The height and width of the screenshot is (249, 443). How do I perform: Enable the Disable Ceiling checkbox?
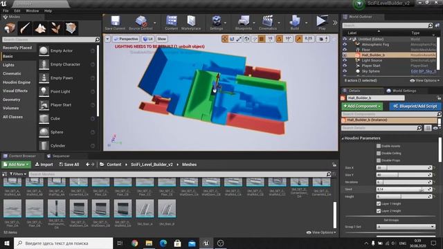[x=379, y=153]
